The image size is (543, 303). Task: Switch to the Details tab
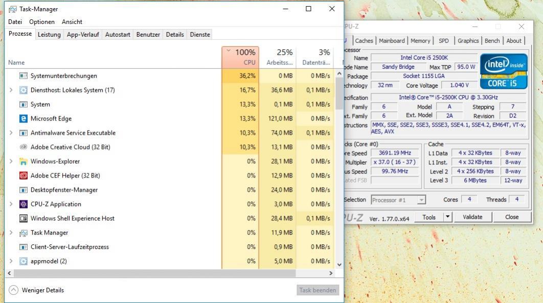(x=175, y=35)
